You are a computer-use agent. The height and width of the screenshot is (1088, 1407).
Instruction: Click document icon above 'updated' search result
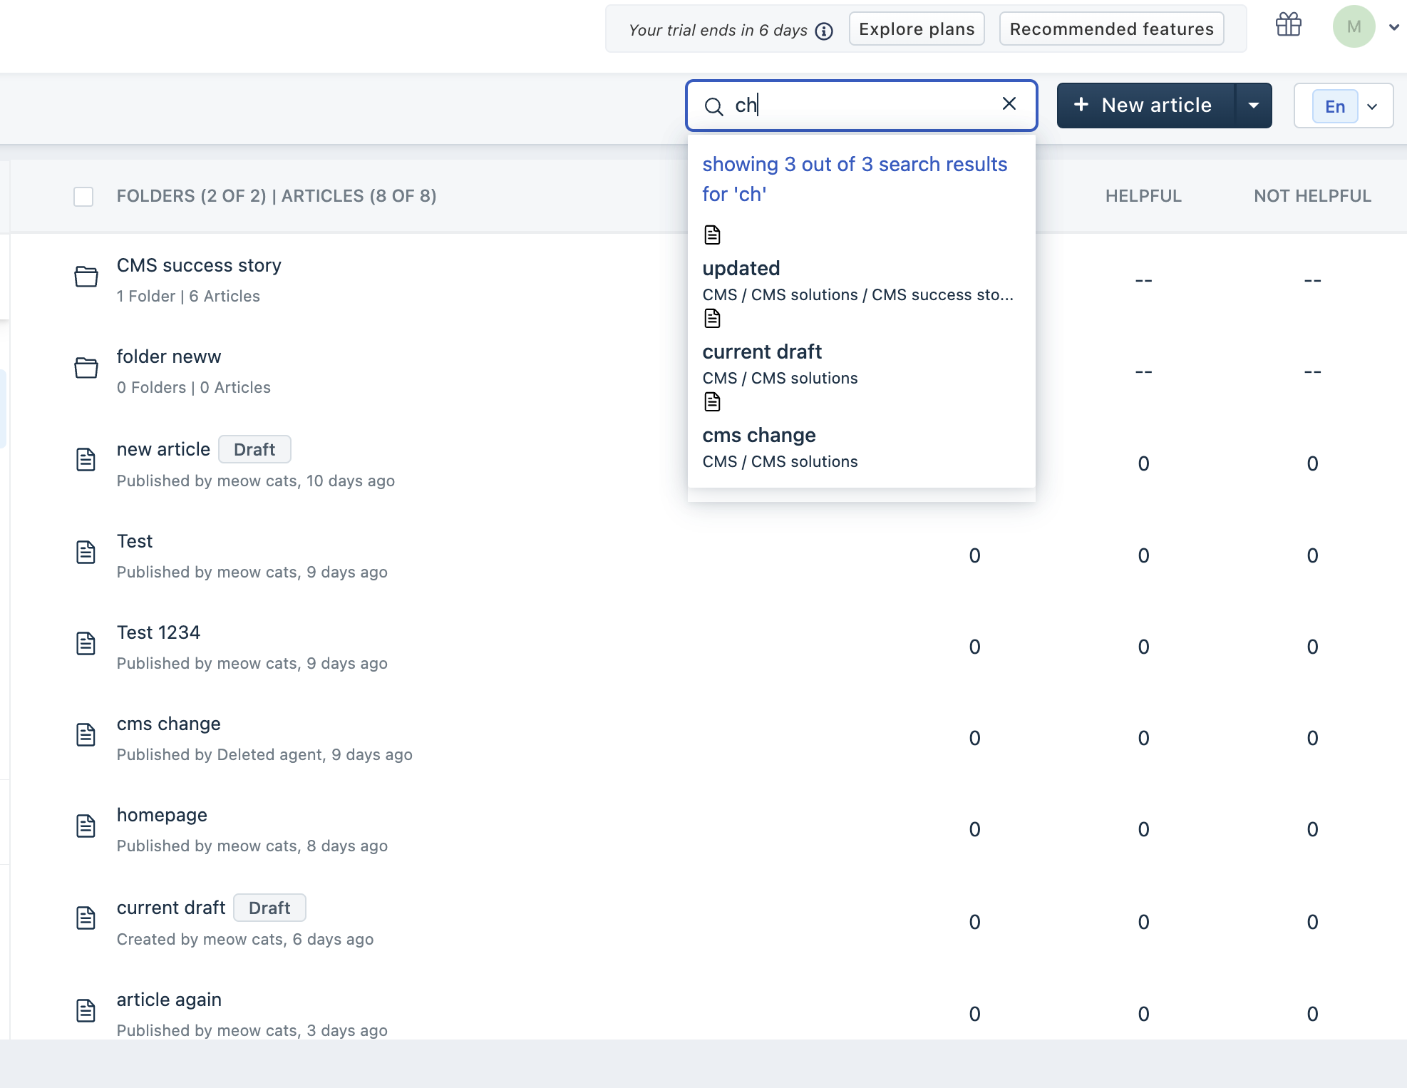coord(712,235)
